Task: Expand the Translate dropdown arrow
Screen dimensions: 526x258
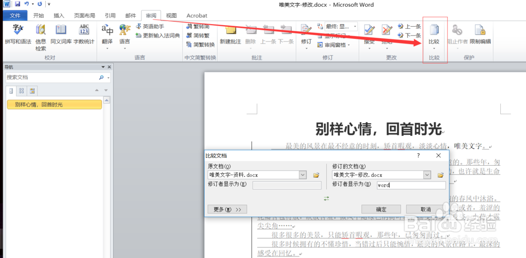Action: point(107,49)
